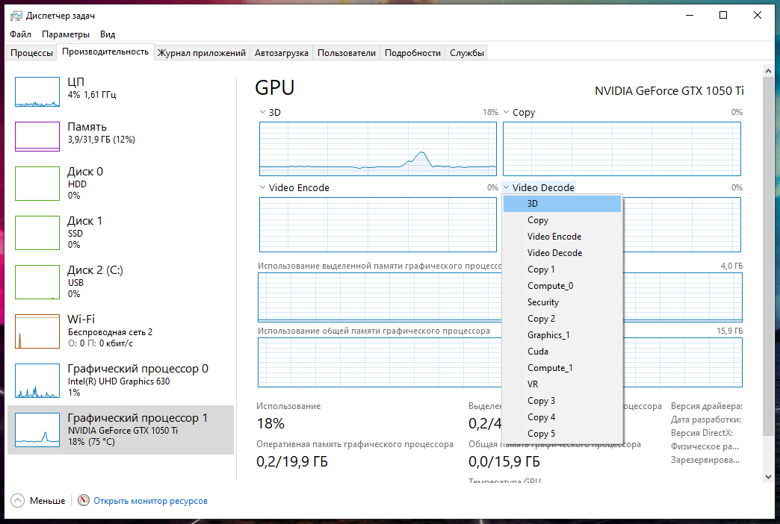The width and height of the screenshot is (780, 524).
Task: Select Security option in engine list
Action: pos(543,302)
